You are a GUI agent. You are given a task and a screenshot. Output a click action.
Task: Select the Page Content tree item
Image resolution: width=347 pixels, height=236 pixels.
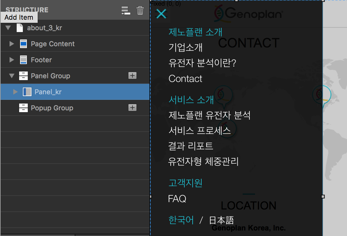pyautogui.click(x=75, y=44)
